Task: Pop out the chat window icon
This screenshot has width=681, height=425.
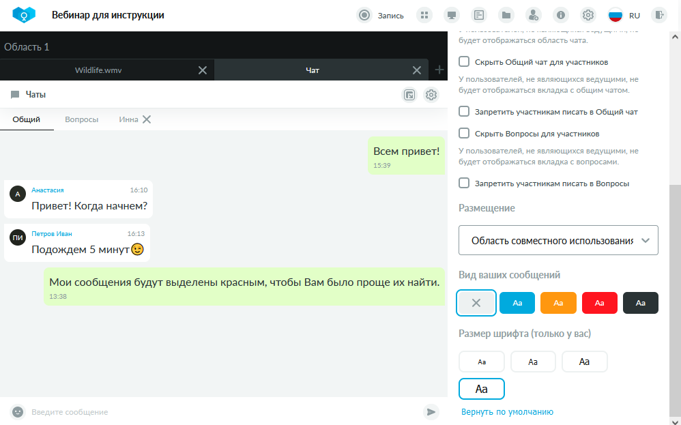Action: [409, 95]
